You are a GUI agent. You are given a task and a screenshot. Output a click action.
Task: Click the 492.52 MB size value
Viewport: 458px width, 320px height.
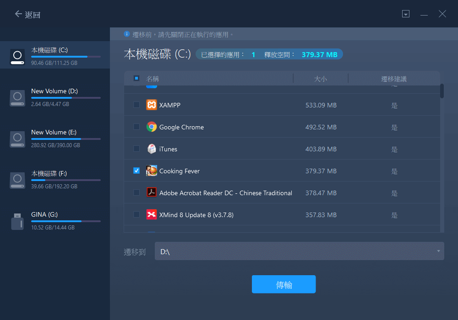tap(321, 127)
